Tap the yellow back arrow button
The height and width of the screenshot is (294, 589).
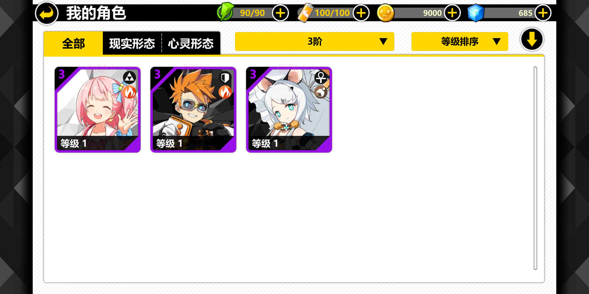coord(47,13)
